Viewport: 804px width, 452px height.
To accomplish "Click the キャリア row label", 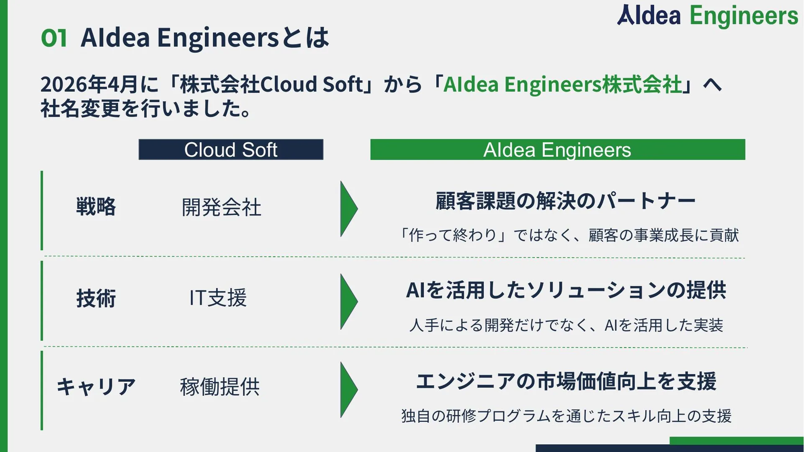I will [x=96, y=387].
